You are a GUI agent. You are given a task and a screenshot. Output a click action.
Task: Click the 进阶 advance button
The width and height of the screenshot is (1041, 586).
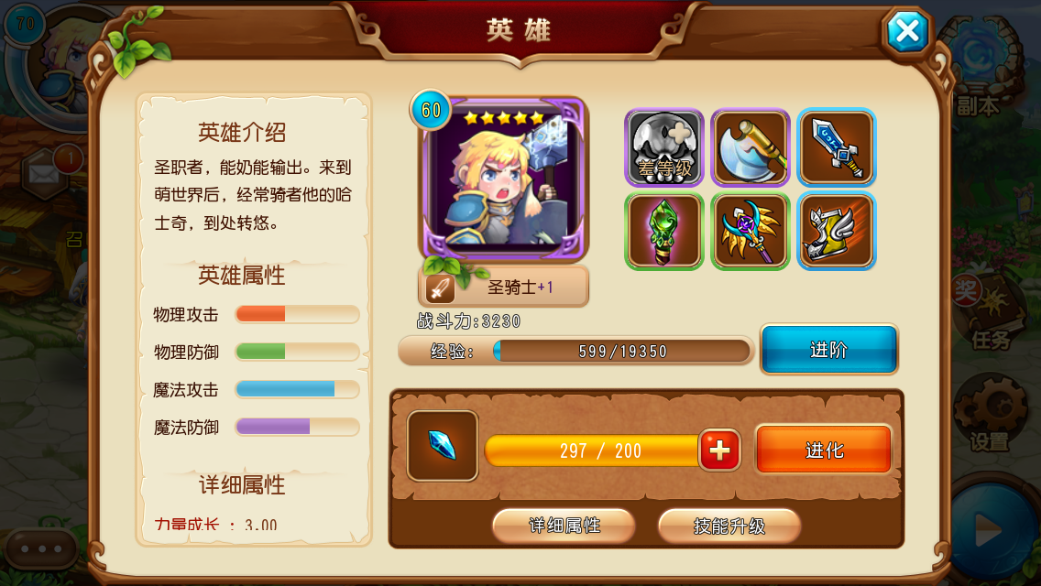coord(828,349)
